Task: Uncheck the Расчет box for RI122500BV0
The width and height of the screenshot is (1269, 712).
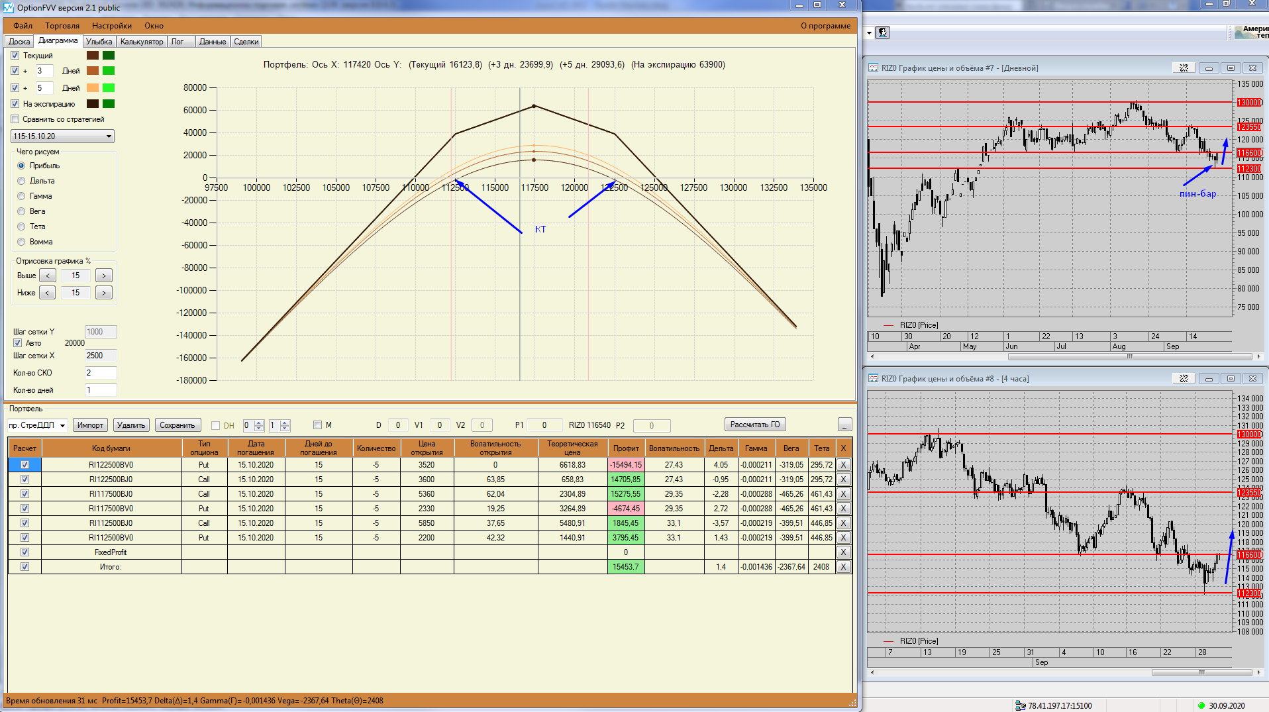Action: click(x=25, y=465)
